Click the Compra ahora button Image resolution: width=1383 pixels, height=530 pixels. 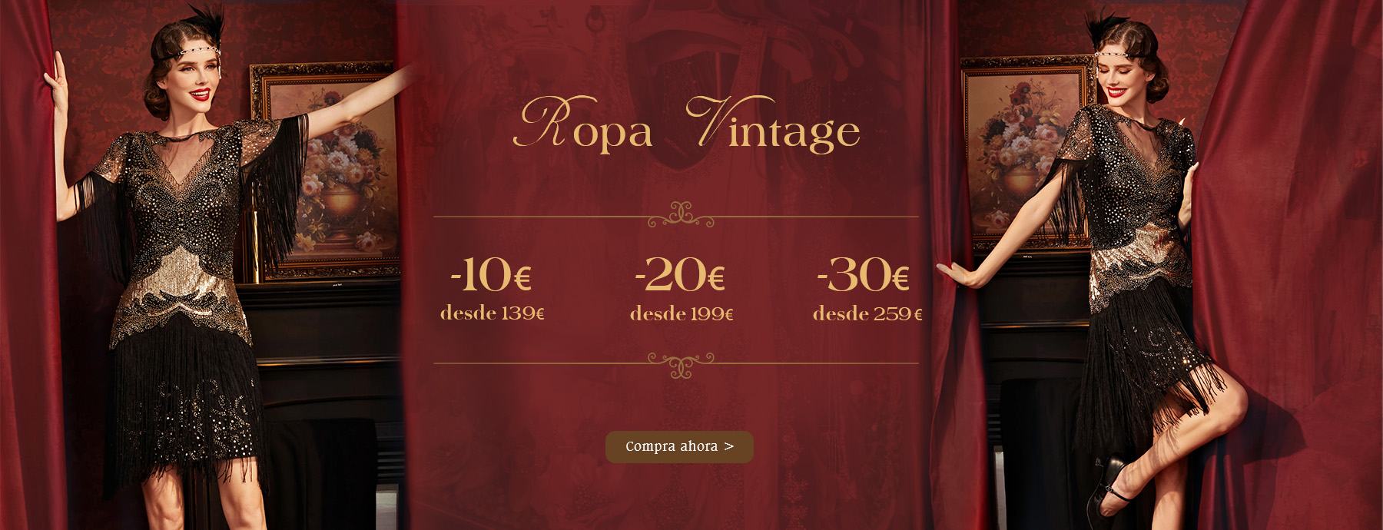[679, 446]
